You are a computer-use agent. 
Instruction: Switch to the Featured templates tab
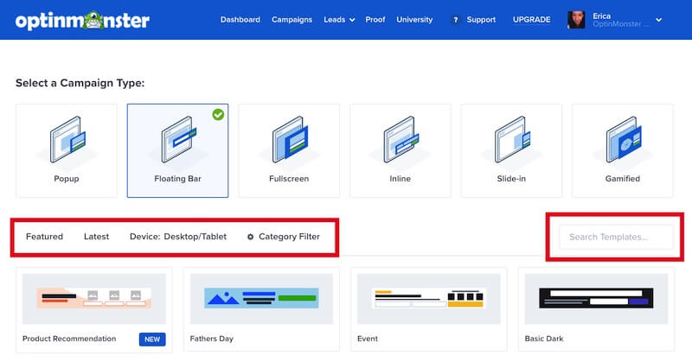[x=45, y=237]
